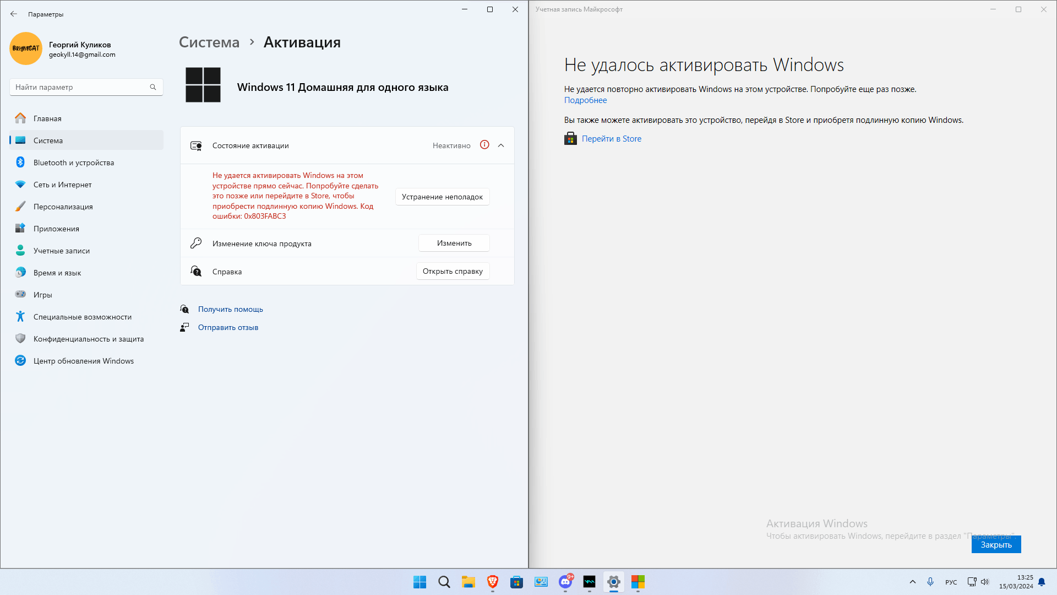Collapse the Состояние активации section chevron
1057x595 pixels.
(501, 145)
